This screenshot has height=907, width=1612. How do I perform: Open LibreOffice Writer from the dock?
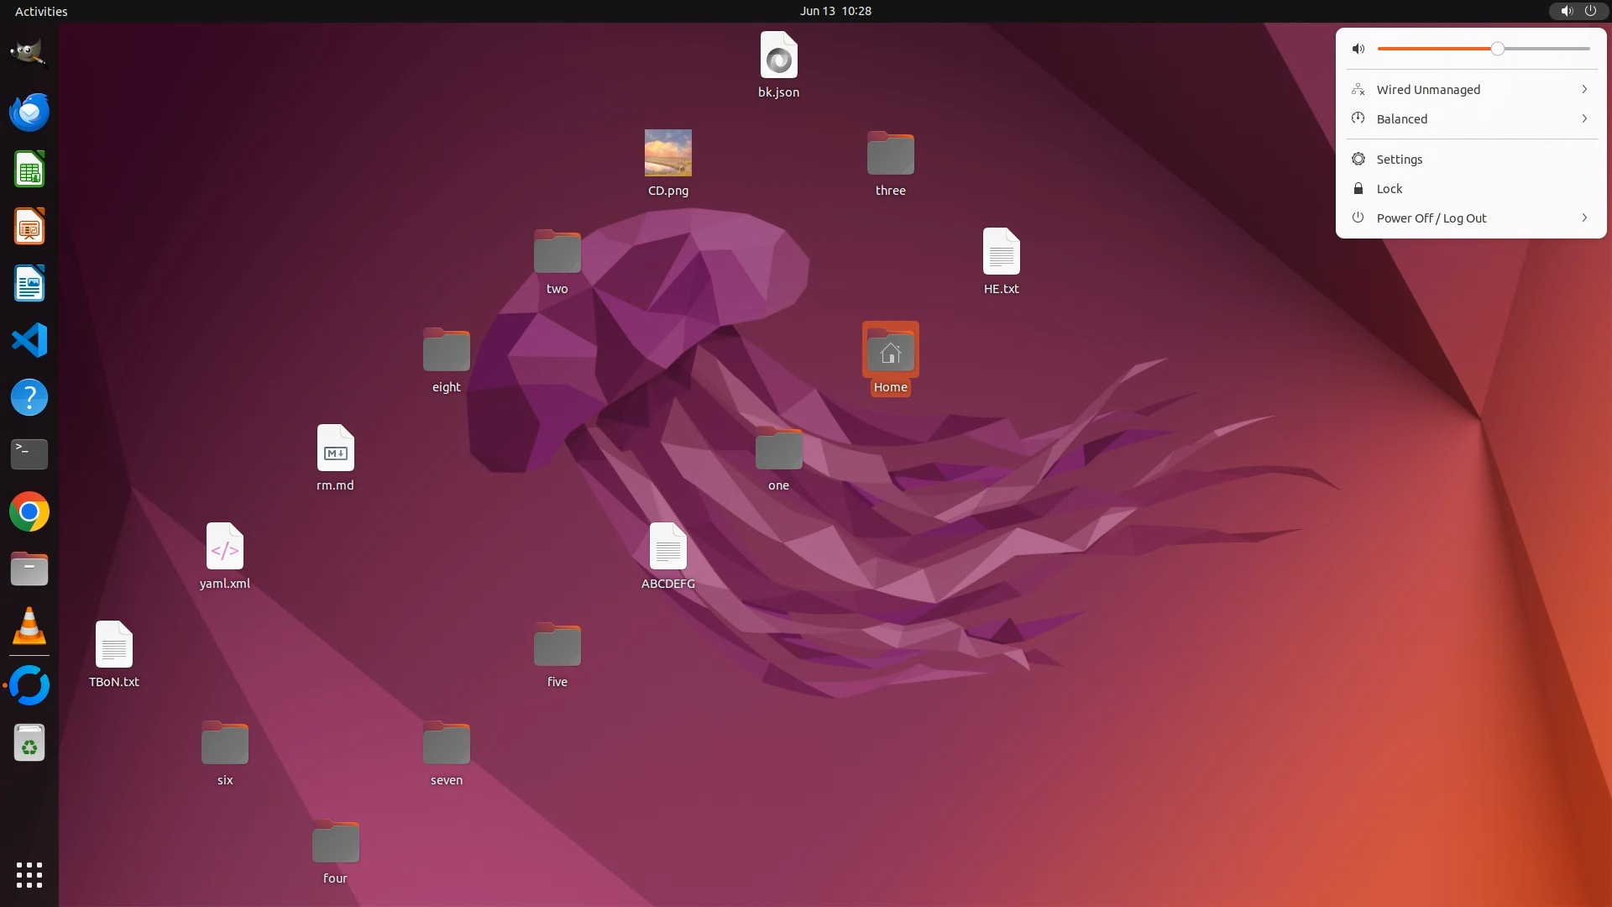click(29, 283)
